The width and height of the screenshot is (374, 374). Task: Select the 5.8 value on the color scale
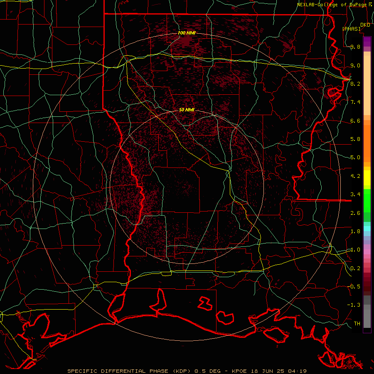[355, 139]
